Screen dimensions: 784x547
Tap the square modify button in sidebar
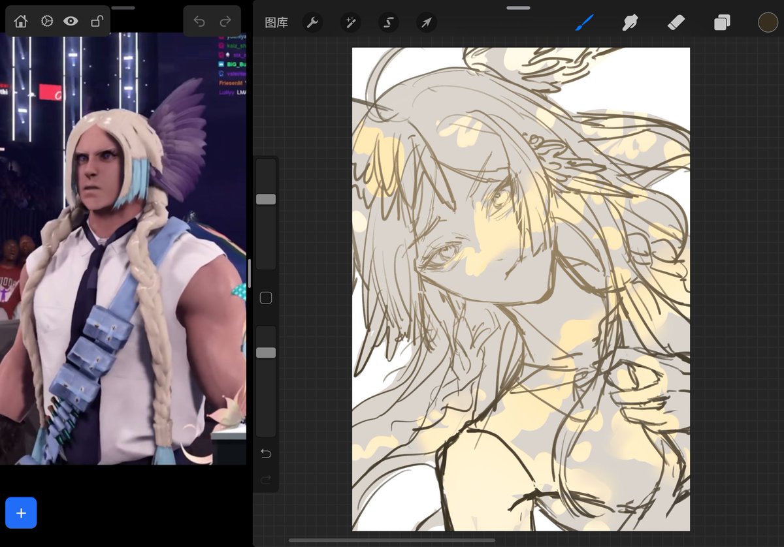(x=266, y=298)
